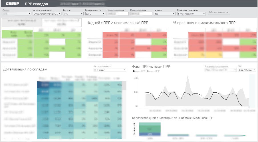
Task: Click the Кол-во дней axis label
Action: (x=134, y=129)
